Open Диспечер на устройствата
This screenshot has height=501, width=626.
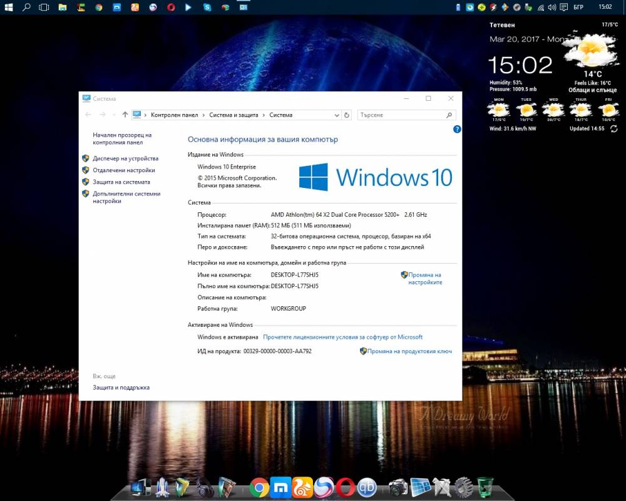pos(125,158)
